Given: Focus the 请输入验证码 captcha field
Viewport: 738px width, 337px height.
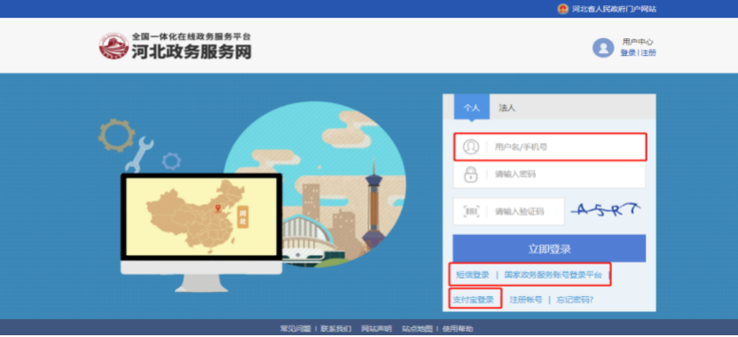Looking at the screenshot, I should click(509, 211).
